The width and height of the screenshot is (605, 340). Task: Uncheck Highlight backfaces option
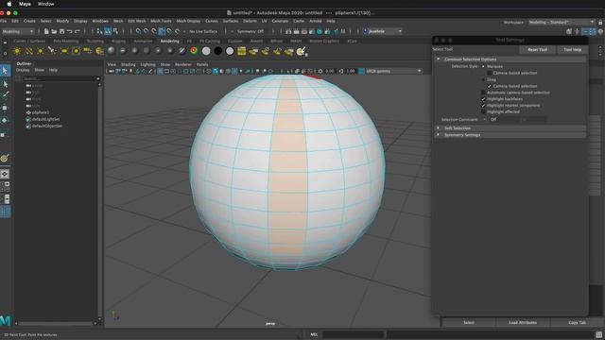[483, 99]
